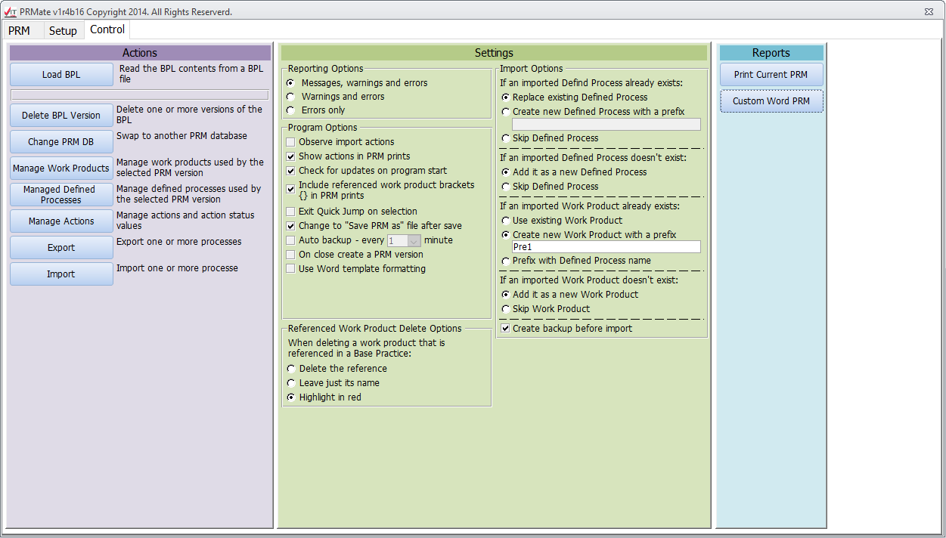Toggle Change to "Save PRM as" file
Viewport: 946px width, 538px height.
pyautogui.click(x=291, y=226)
